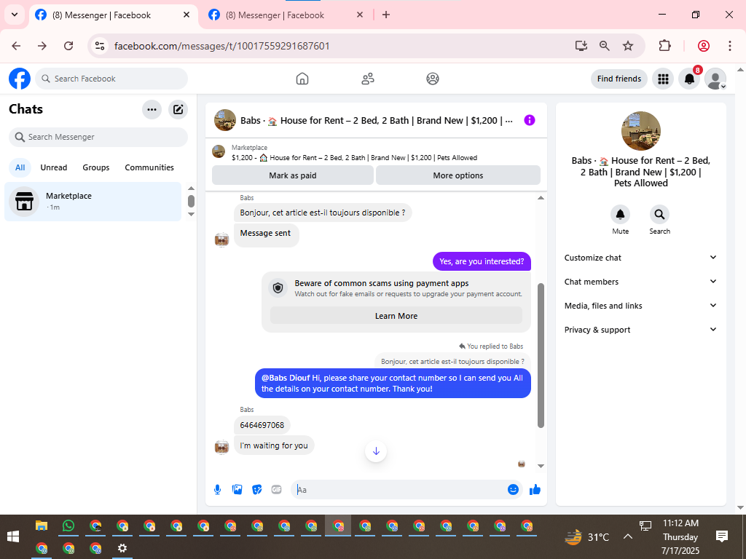Screen dimensions: 746x559
Task: Open conversation information purple icon
Action: tap(530, 120)
